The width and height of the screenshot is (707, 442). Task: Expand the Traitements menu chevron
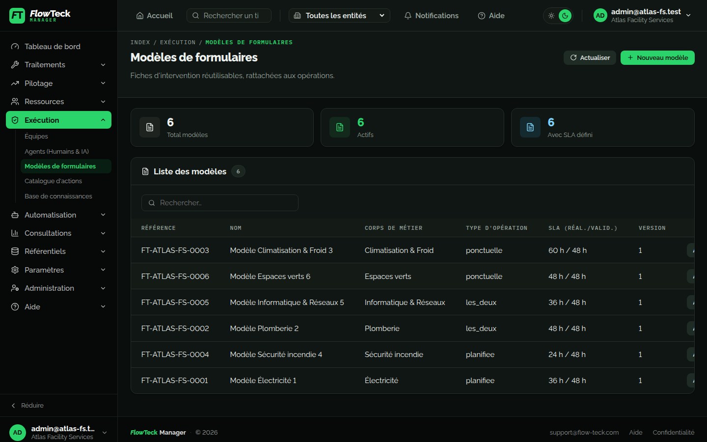[x=103, y=65]
